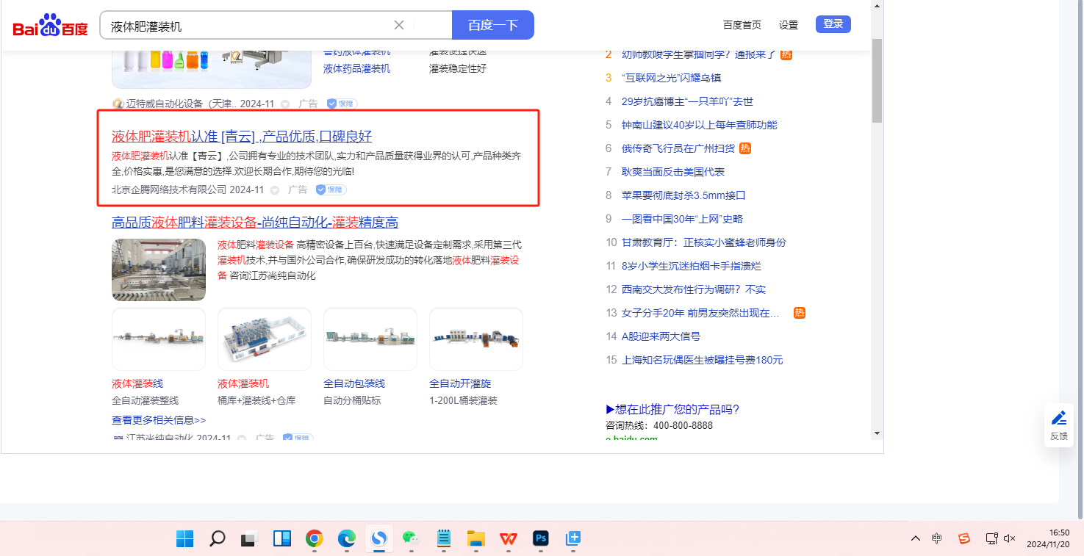Open the Notepad app on the taskbar
This screenshot has height=556, width=1084.
[x=443, y=538]
